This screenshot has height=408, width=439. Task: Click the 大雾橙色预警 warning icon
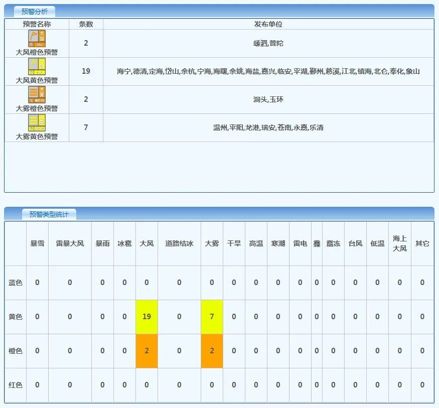pyautogui.click(x=37, y=95)
